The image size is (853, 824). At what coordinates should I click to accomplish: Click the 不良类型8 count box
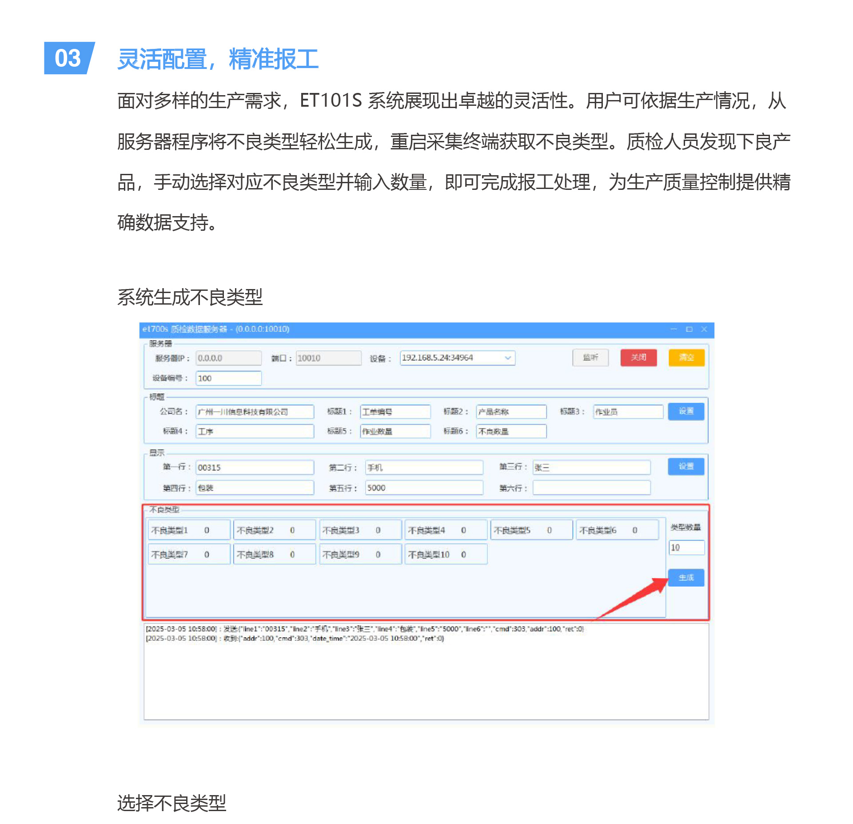(275, 555)
